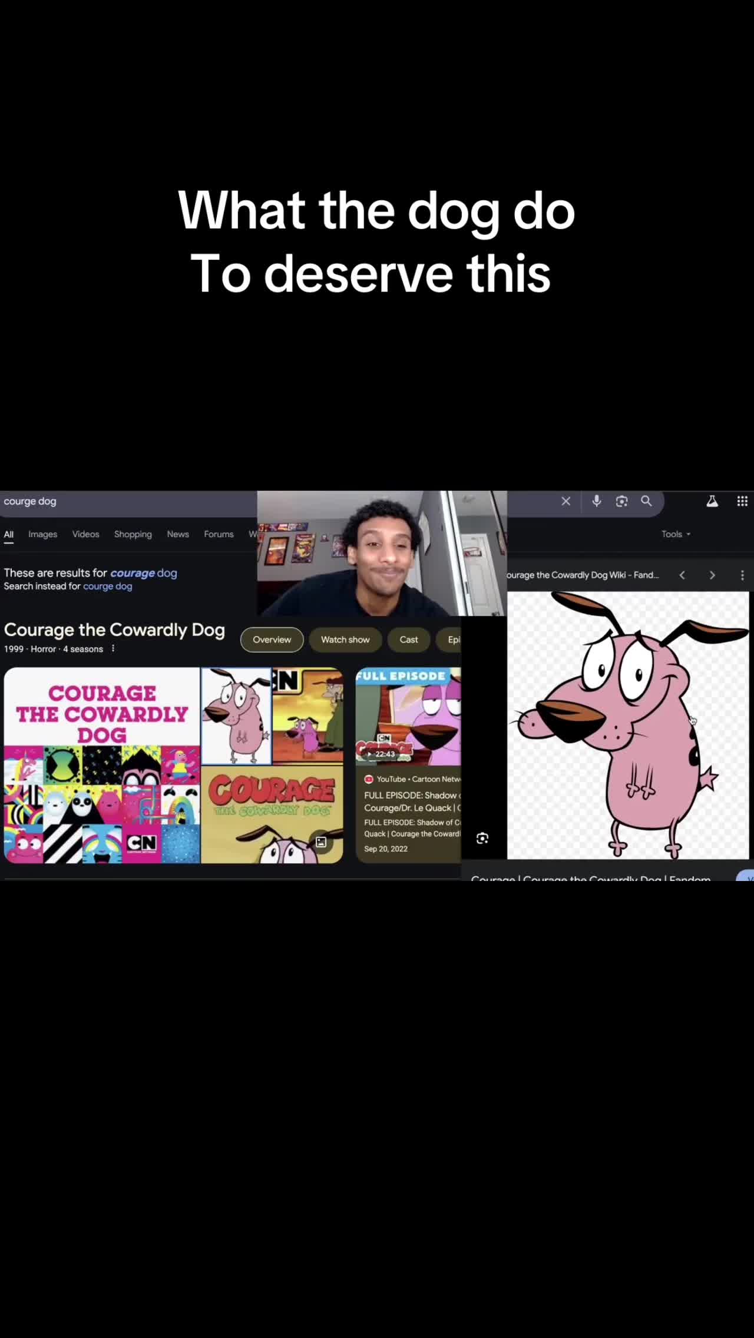Start voice search with the microphone icon
Screen dimensions: 754x1338
[x=597, y=501]
